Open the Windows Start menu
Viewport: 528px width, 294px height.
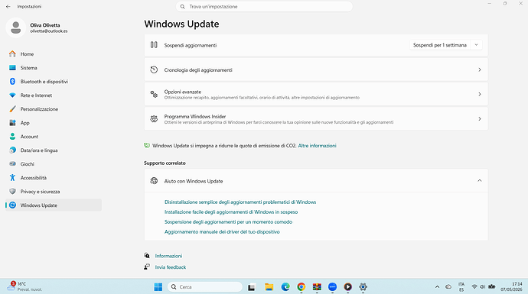pyautogui.click(x=158, y=286)
